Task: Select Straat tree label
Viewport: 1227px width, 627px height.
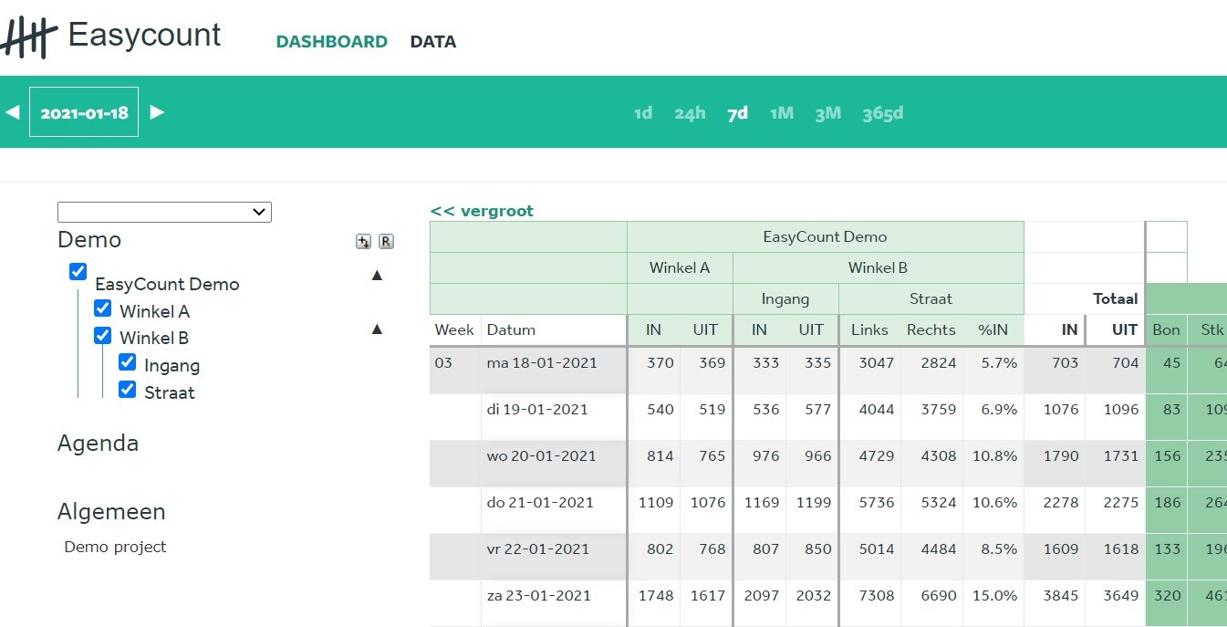Action: pos(170,392)
